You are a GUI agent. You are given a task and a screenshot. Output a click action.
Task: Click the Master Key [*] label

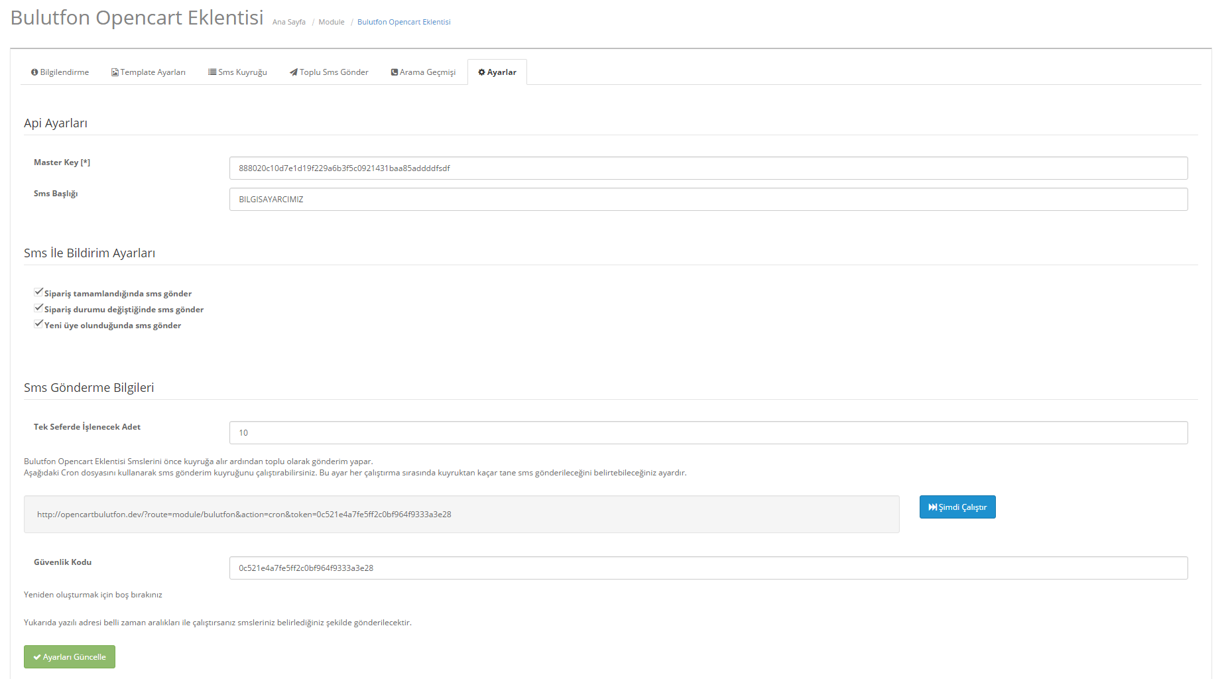[62, 162]
